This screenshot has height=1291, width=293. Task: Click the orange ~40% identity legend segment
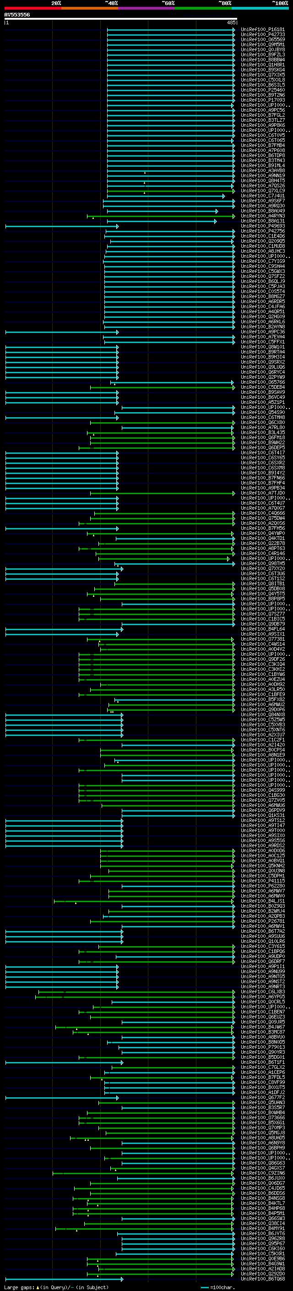90,8
